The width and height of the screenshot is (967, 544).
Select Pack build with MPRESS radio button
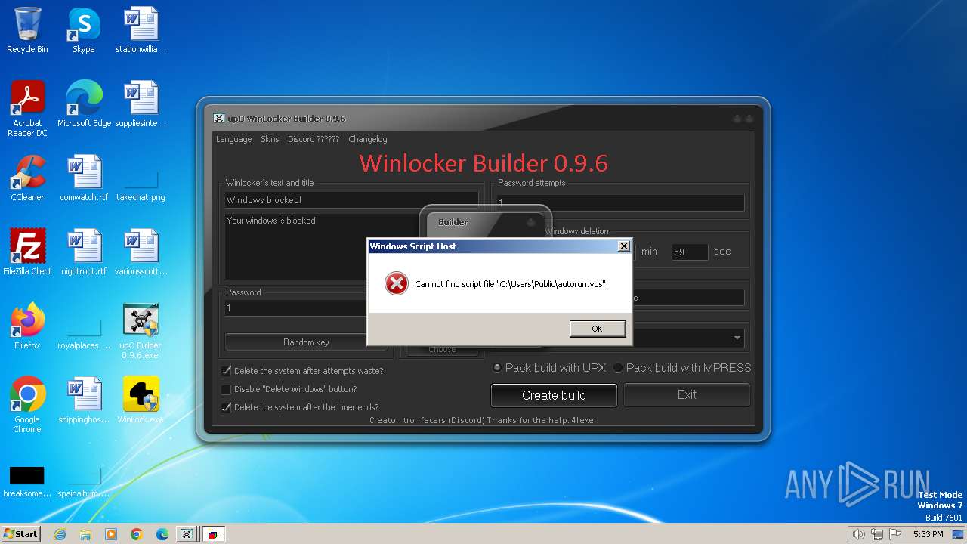(618, 368)
